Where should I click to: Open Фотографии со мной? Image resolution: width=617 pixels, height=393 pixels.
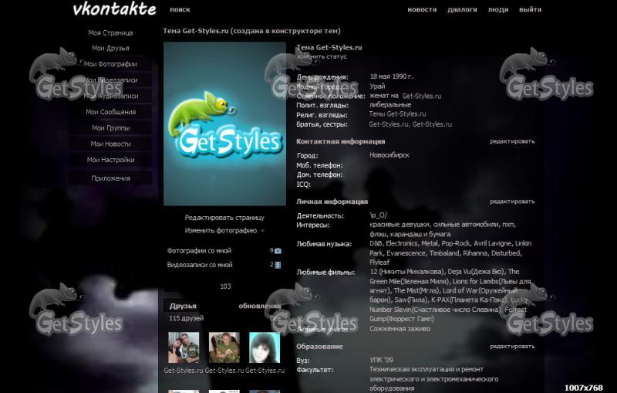tap(199, 250)
